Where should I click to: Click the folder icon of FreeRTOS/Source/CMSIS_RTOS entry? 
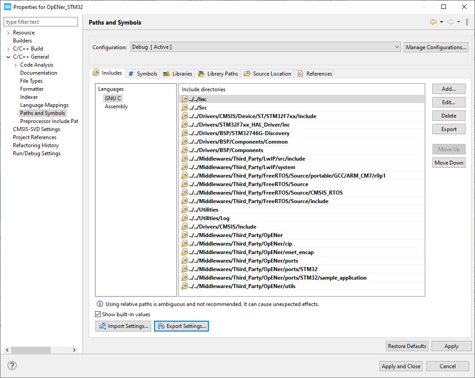tap(185, 193)
